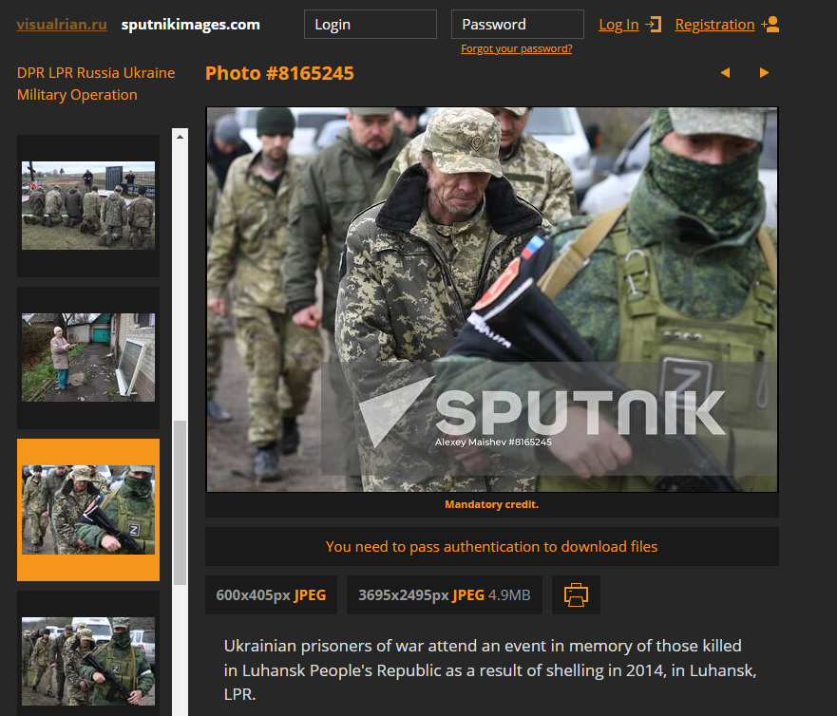Focus the Login input field
This screenshot has width=837, height=716.
pyautogui.click(x=371, y=25)
